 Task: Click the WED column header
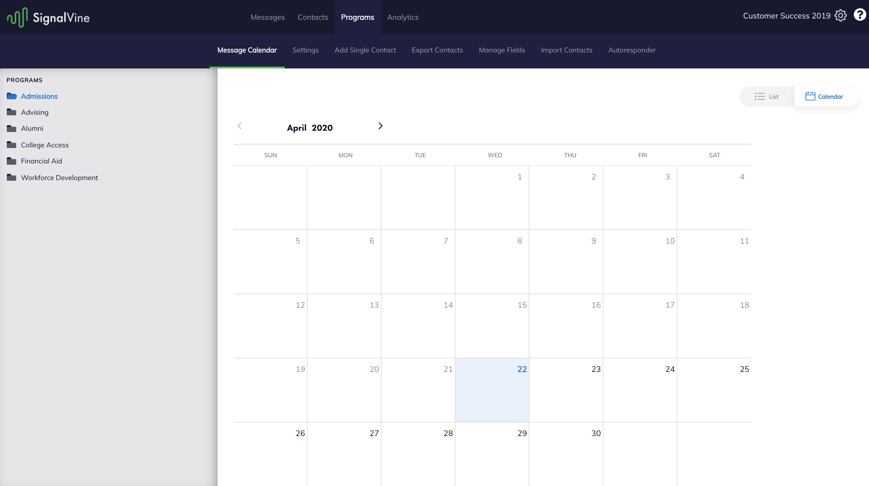click(x=495, y=155)
